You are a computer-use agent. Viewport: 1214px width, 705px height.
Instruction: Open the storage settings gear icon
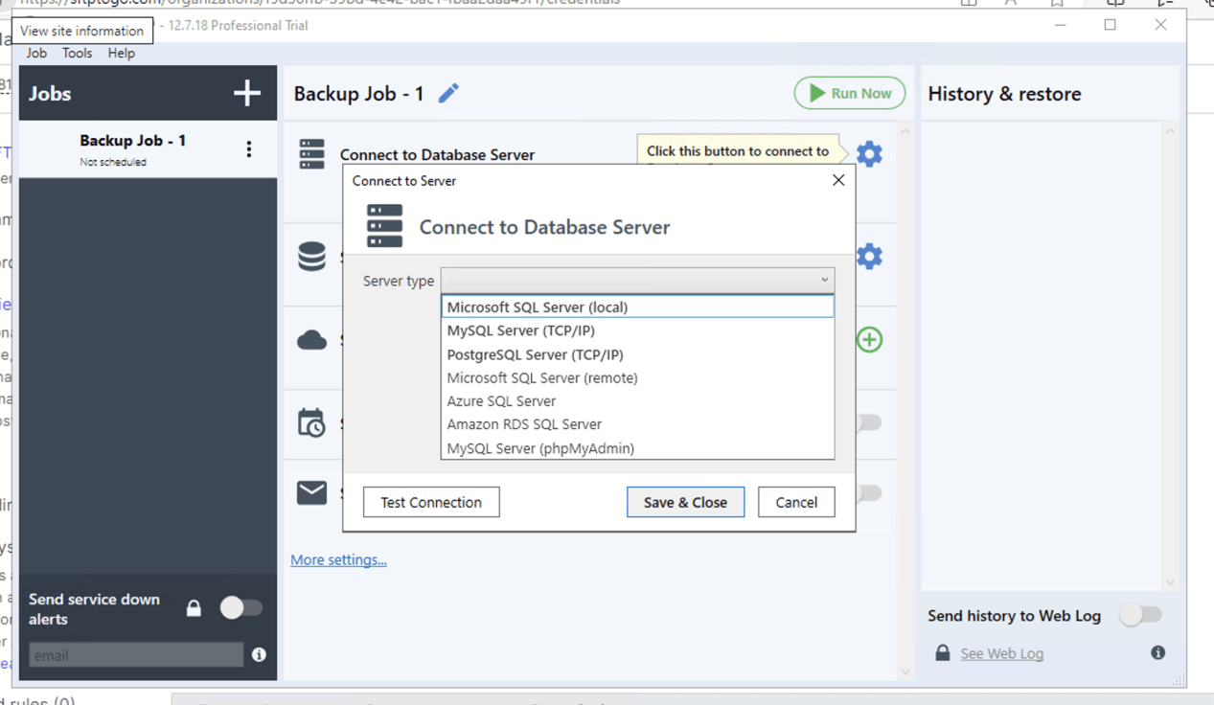[x=868, y=256]
